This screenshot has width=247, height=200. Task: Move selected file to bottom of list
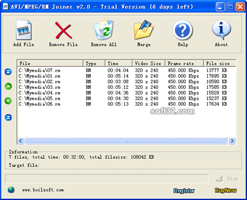coord(8,117)
